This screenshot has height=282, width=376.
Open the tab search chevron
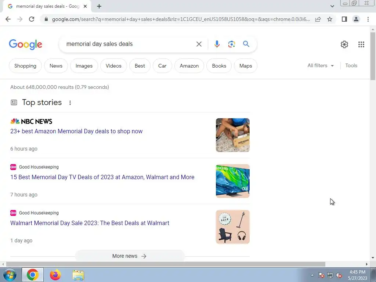click(x=332, y=6)
